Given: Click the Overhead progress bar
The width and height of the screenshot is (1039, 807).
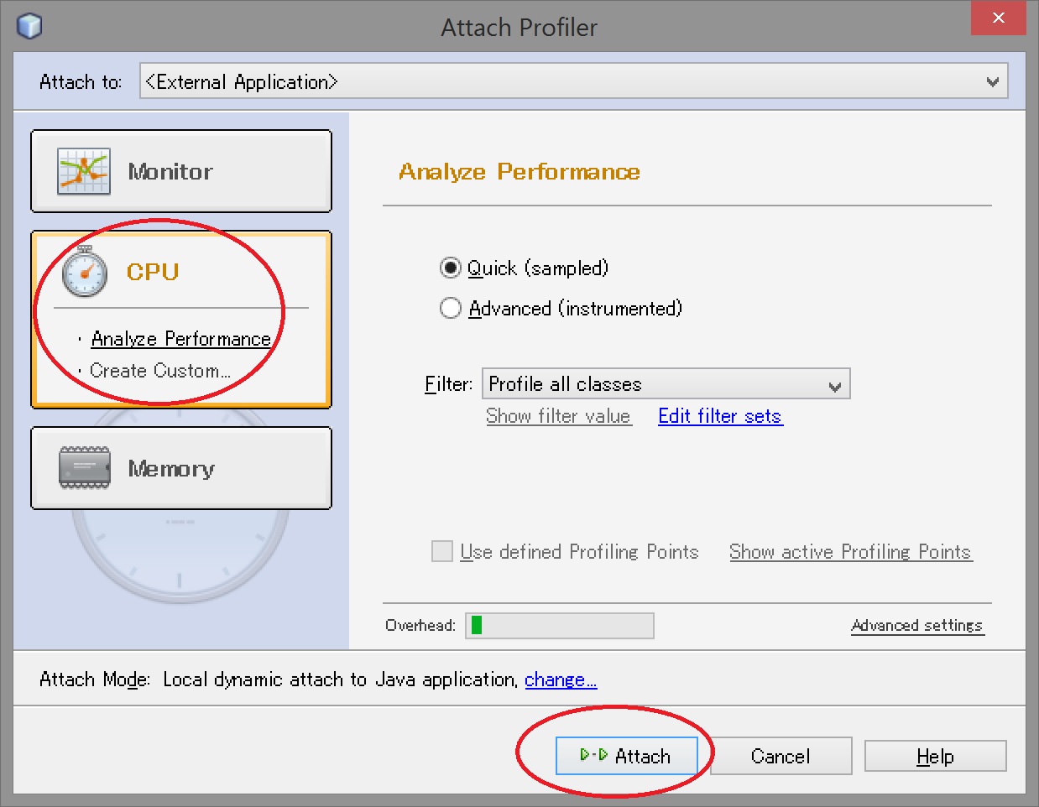Looking at the screenshot, I should click(560, 626).
